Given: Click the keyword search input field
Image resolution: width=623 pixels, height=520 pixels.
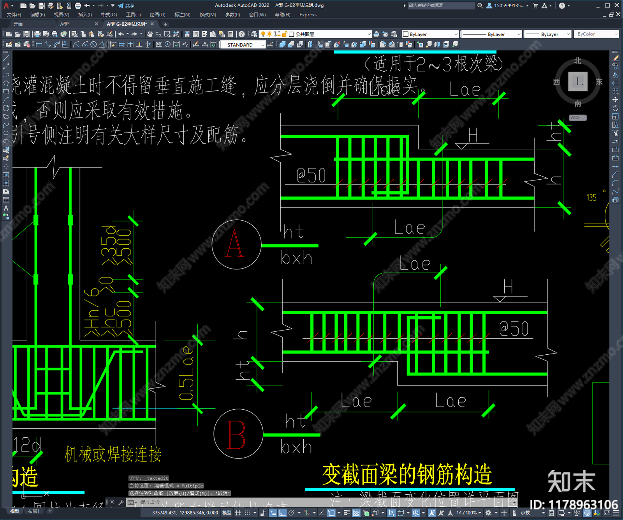Looking at the screenshot, I should click(441, 5).
